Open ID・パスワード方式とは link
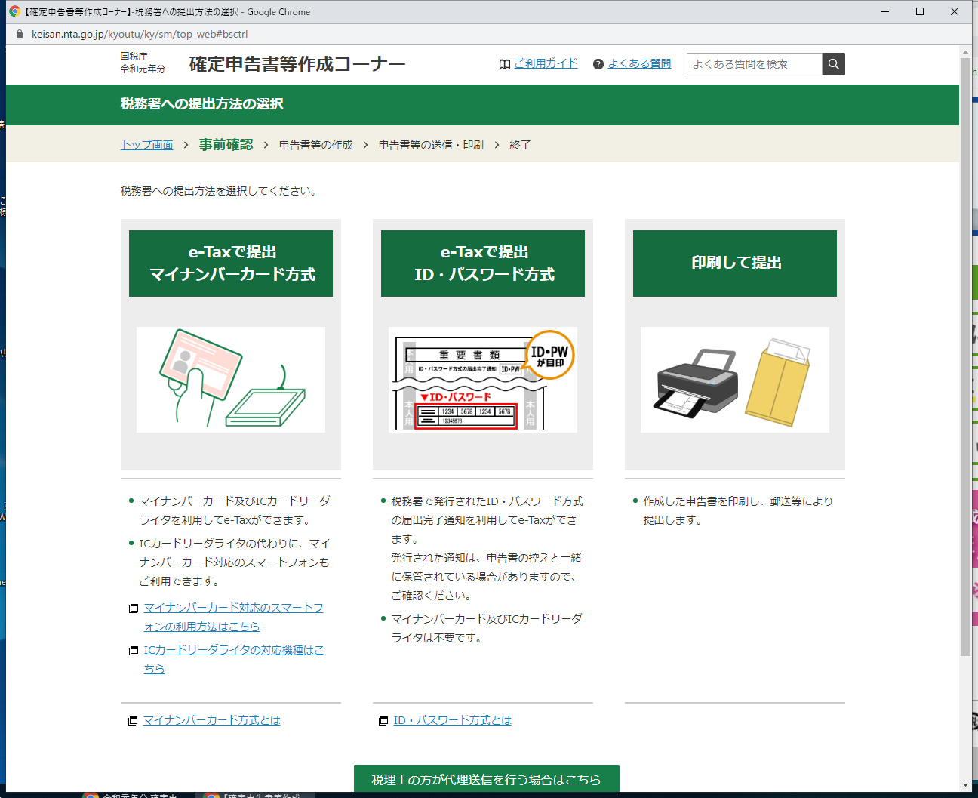Viewport: 978px width, 798px height. [452, 720]
